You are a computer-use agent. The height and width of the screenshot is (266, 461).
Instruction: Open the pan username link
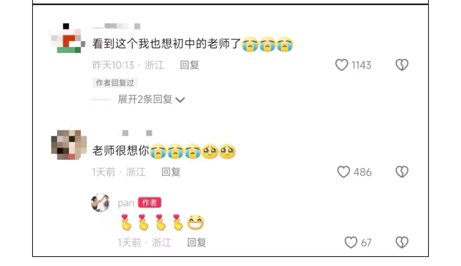(x=126, y=203)
